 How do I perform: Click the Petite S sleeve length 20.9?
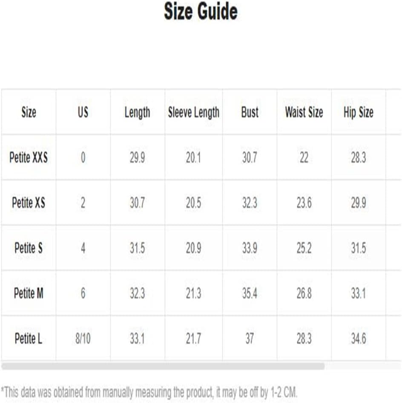(x=194, y=248)
